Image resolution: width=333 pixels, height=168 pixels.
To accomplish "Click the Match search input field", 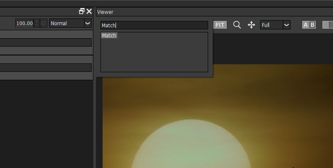I will point(154,25).
